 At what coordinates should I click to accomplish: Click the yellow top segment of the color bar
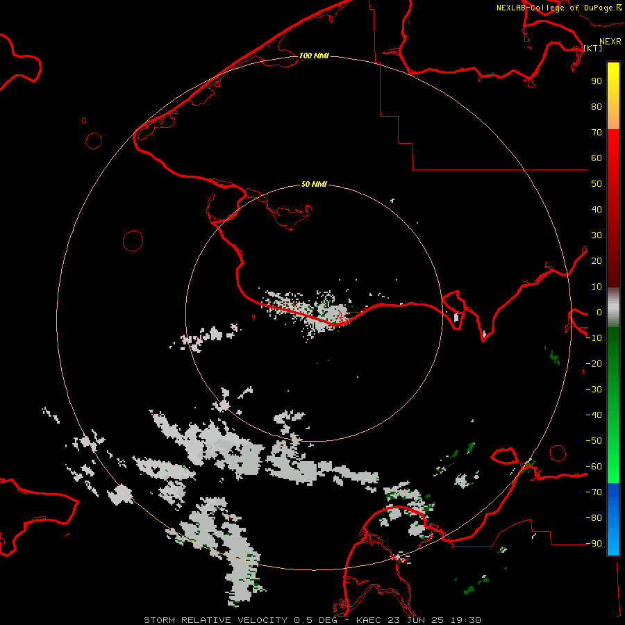[x=613, y=96]
